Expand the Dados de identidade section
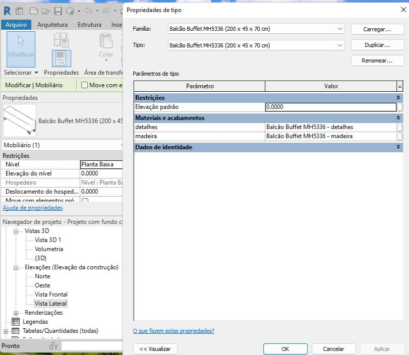Viewport: 409px width, 355px height. click(398, 147)
